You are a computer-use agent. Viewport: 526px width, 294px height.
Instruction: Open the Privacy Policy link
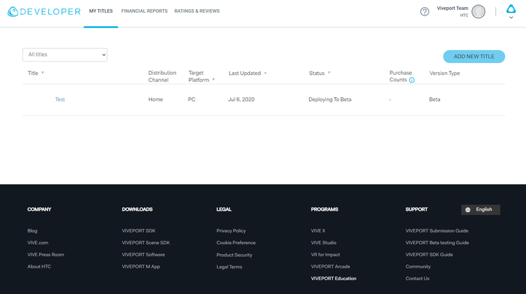point(231,231)
